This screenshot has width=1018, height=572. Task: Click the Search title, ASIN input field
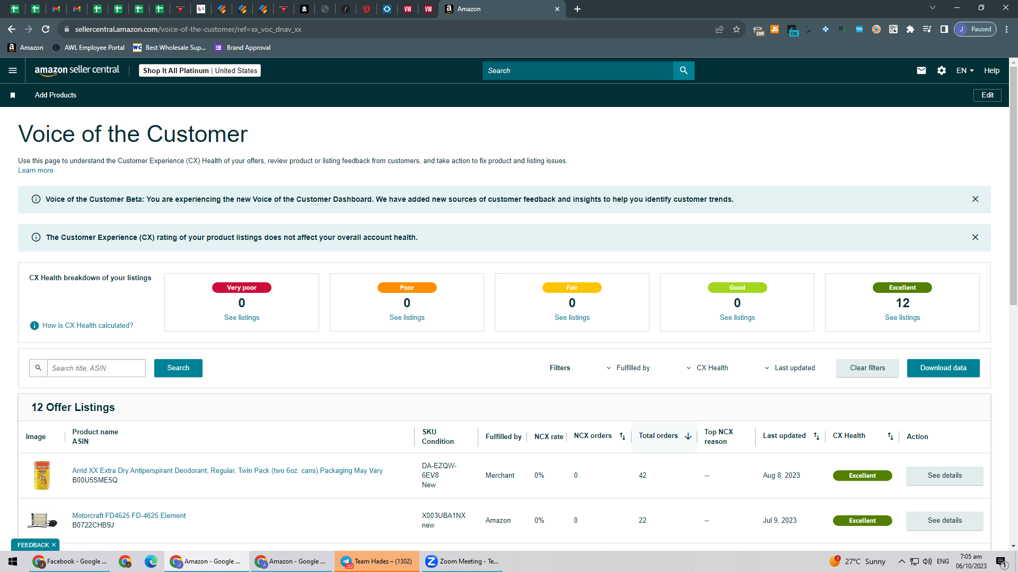[96, 368]
